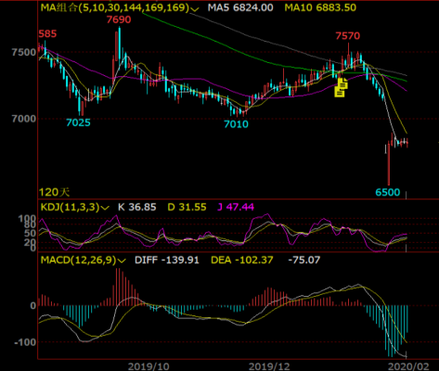Click the 7010 low price marker
439x371 pixels.
pyautogui.click(x=236, y=124)
